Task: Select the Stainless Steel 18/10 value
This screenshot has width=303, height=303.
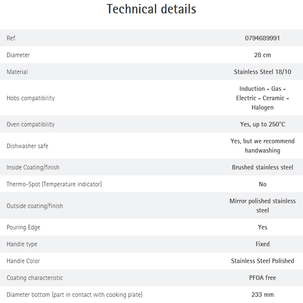Action: click(262, 72)
